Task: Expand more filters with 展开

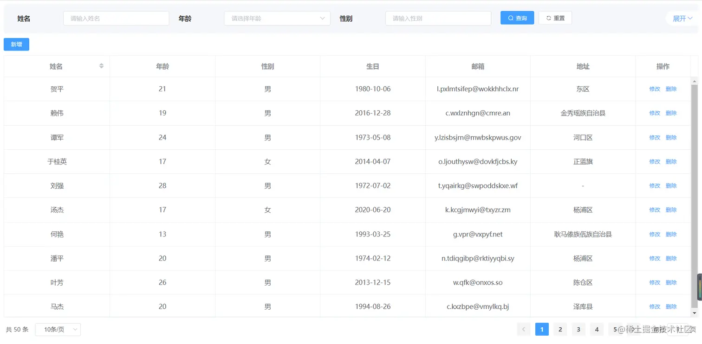Action: coord(682,19)
